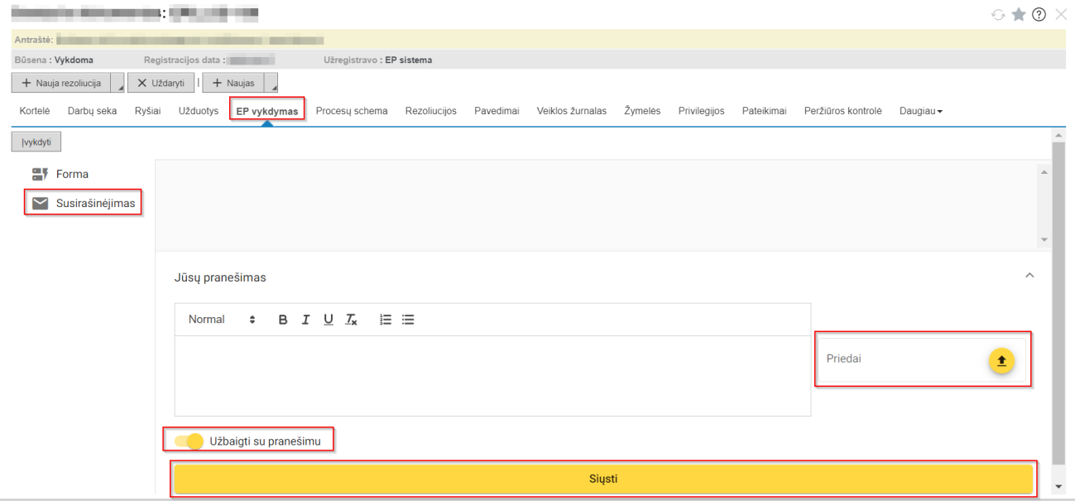Open the Veiklos žurnalas tab
Viewport: 1075px width, 501px height.
(x=571, y=111)
